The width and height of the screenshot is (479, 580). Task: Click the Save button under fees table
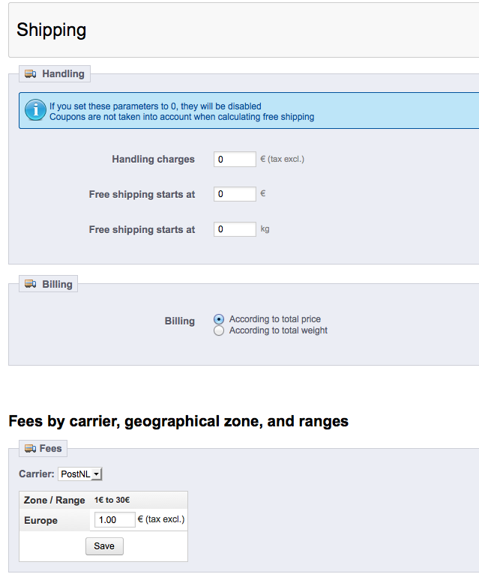coord(104,546)
